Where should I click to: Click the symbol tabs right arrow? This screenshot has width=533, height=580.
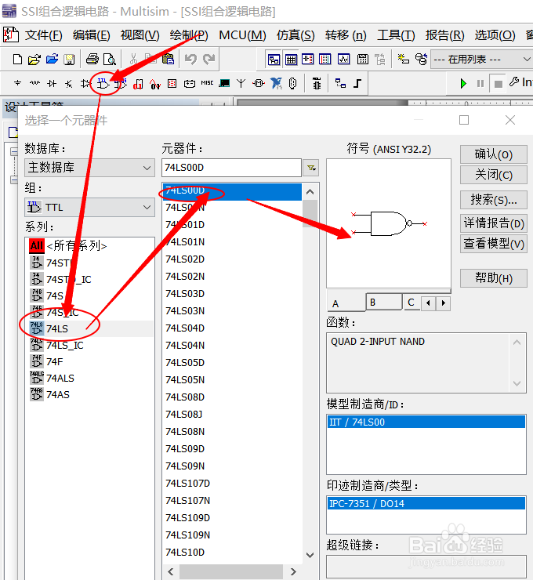[443, 303]
